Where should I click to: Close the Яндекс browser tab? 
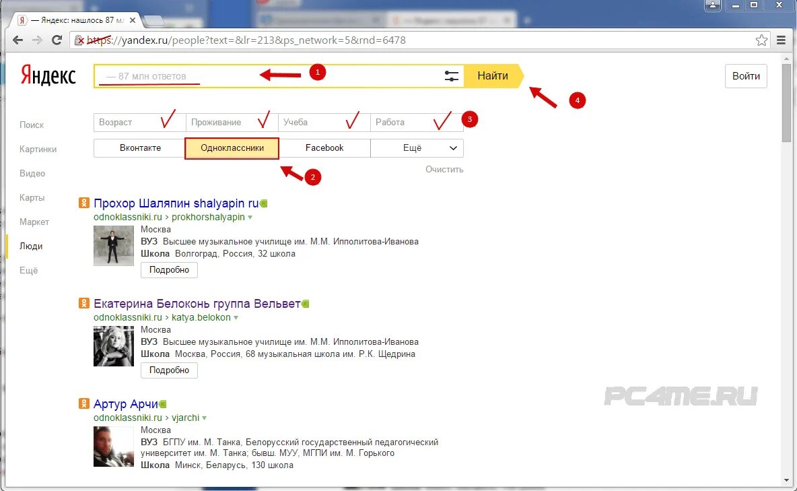[132, 20]
